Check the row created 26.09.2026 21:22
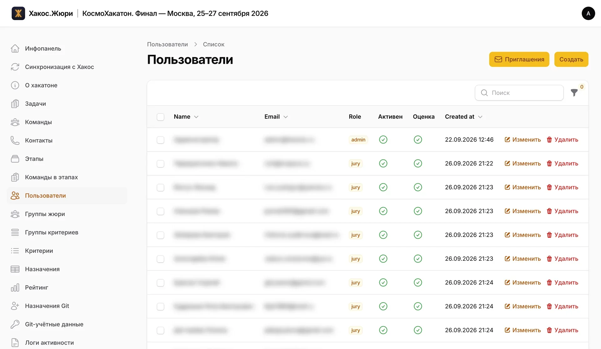This screenshot has width=601, height=349. tap(160, 163)
